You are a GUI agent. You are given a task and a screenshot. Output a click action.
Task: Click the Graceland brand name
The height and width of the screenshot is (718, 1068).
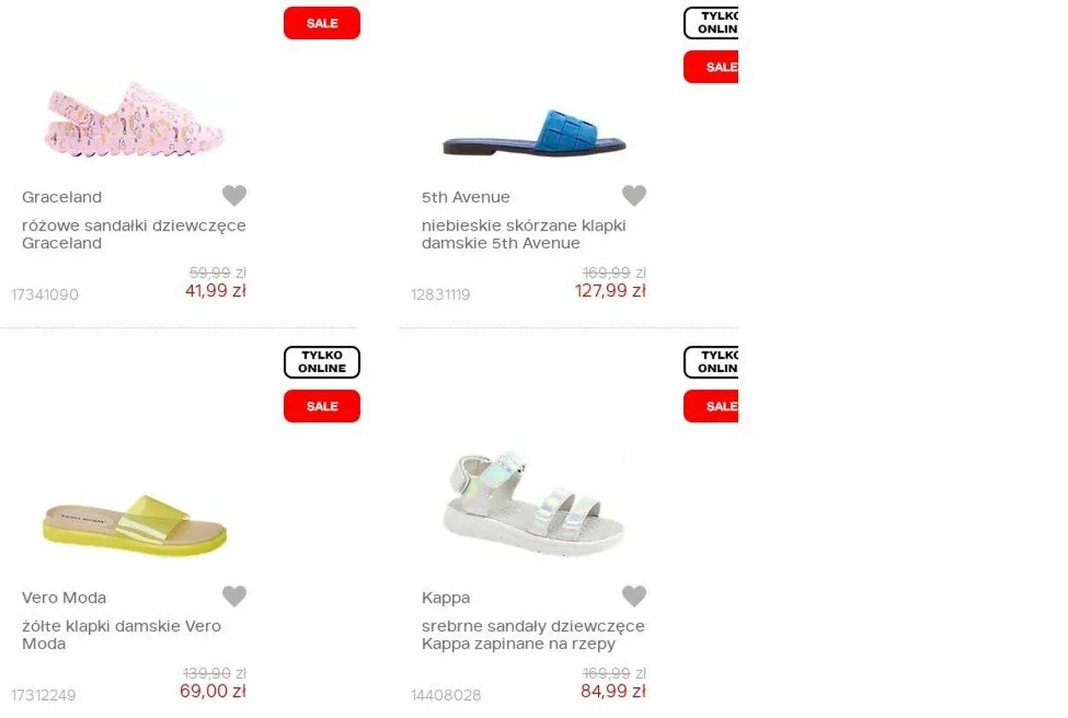(62, 197)
